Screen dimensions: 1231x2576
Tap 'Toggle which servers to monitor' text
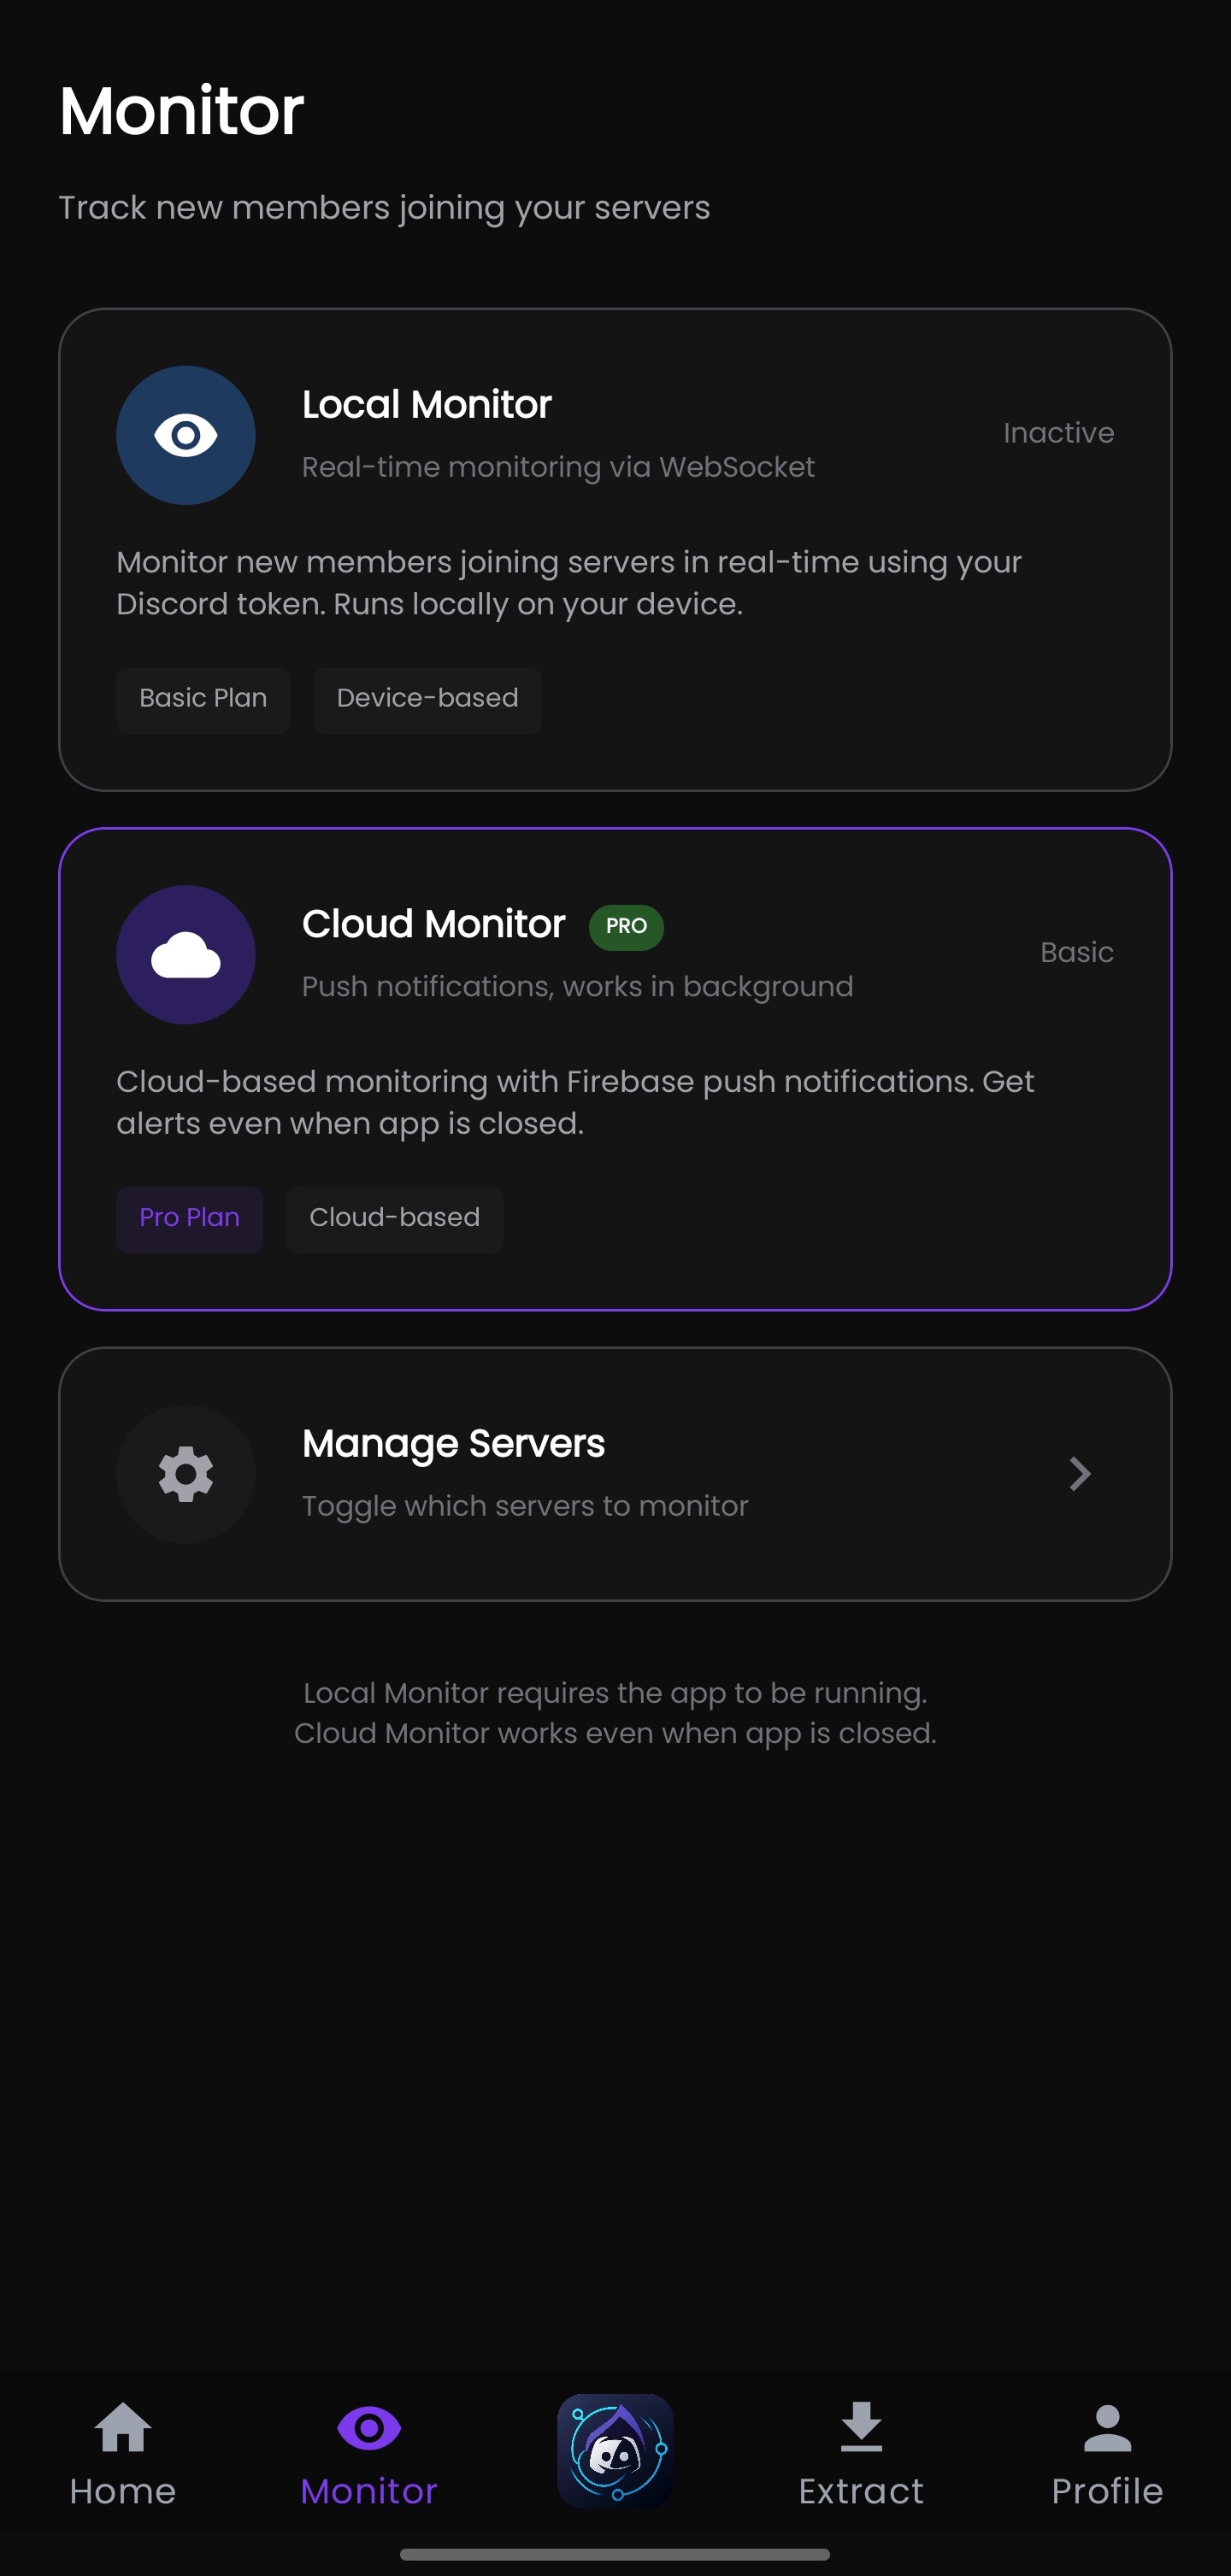point(526,1506)
